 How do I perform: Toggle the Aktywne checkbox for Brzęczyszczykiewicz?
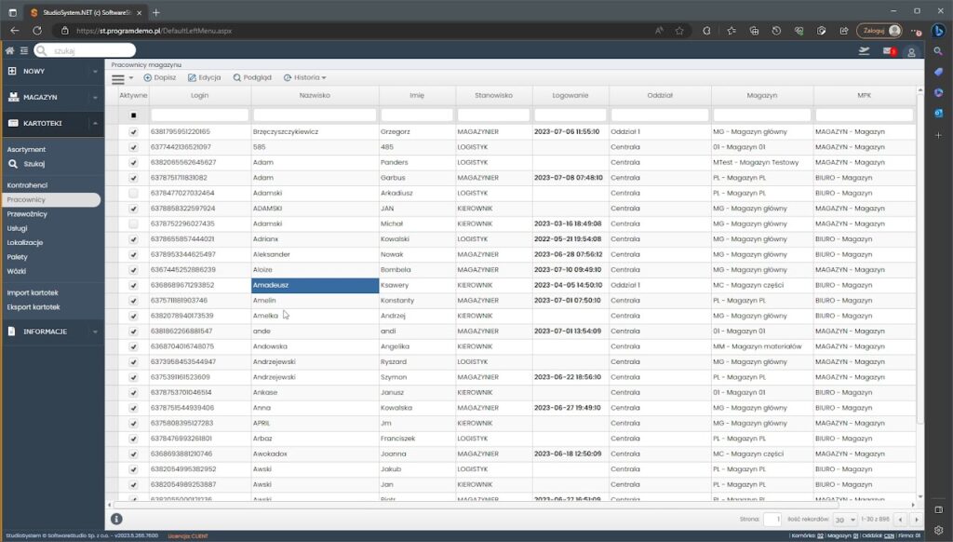(133, 132)
